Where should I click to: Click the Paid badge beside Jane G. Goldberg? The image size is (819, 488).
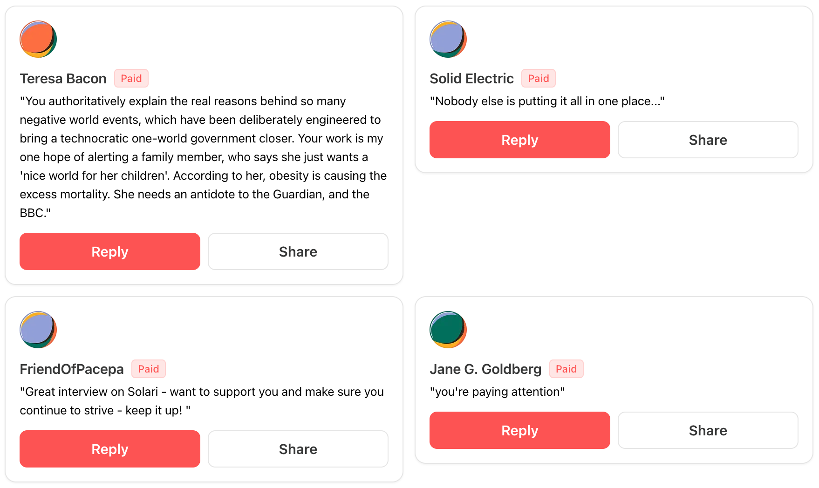click(x=566, y=369)
